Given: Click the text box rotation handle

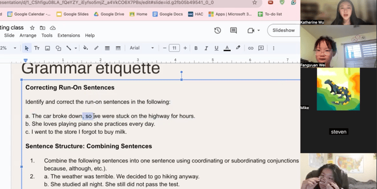Looking at the screenshot, I should coord(182,72).
